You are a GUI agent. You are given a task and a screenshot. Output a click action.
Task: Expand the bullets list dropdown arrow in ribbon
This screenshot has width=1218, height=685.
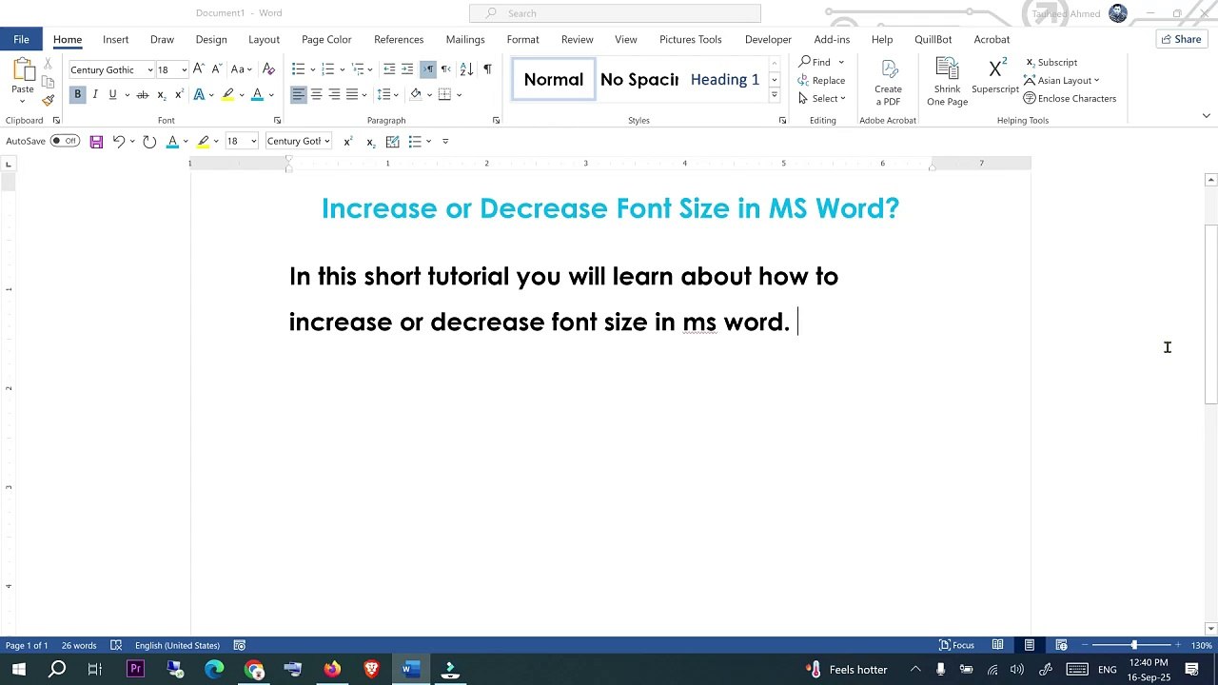pyautogui.click(x=312, y=69)
